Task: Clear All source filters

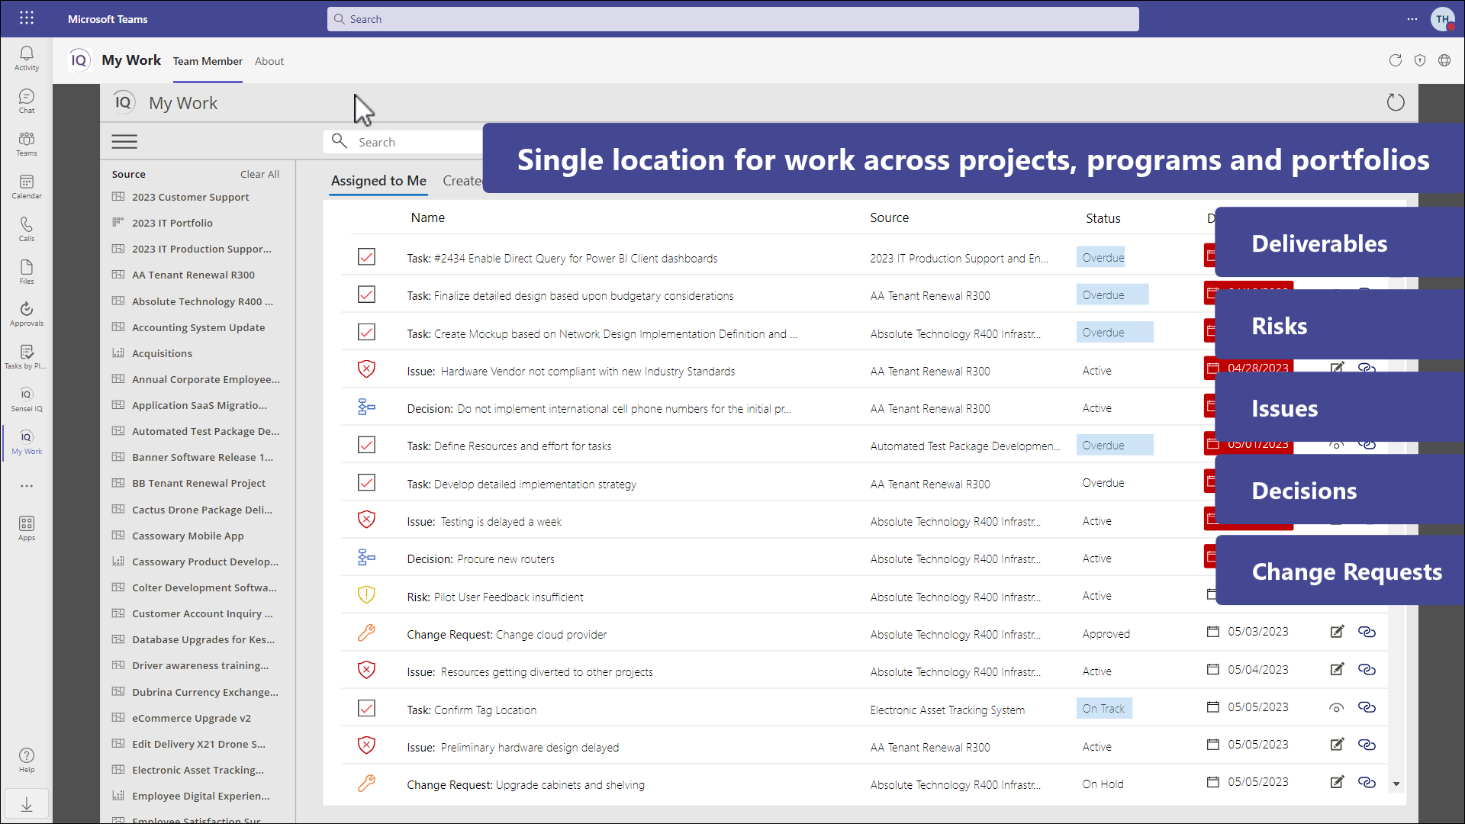Action: click(259, 174)
